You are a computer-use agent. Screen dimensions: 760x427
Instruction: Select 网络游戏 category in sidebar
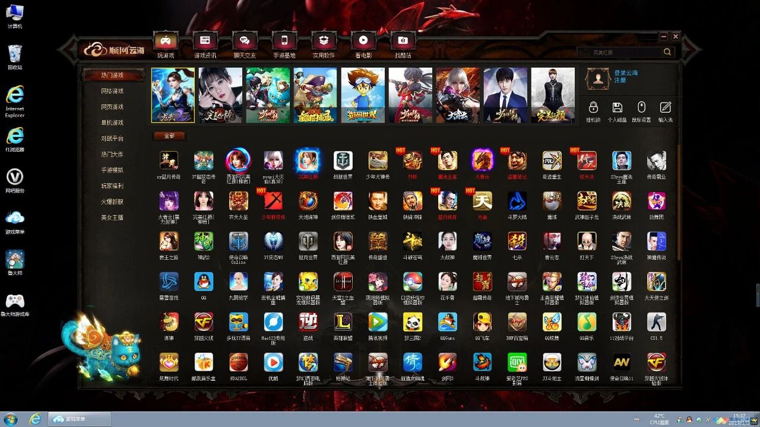113,91
